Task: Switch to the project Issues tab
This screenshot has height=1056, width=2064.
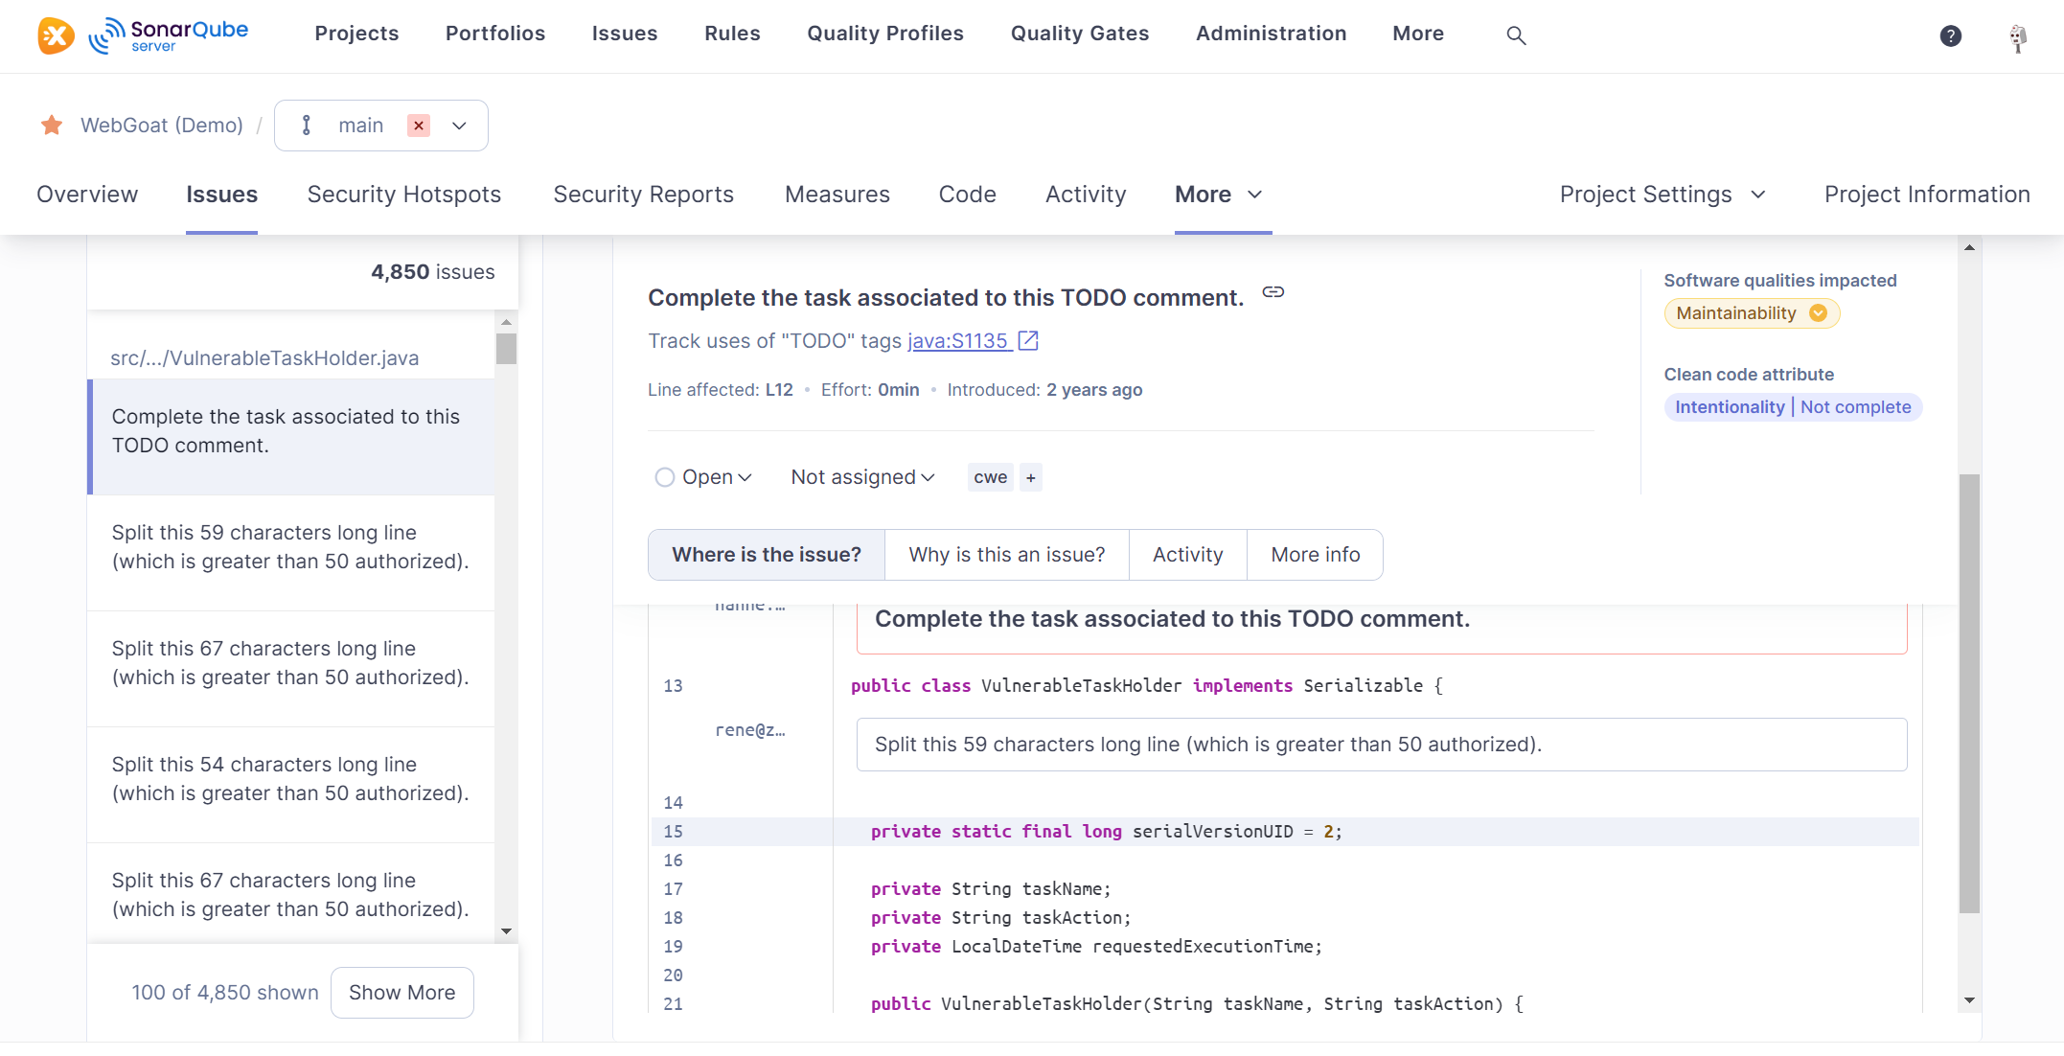Action: pyautogui.click(x=221, y=195)
